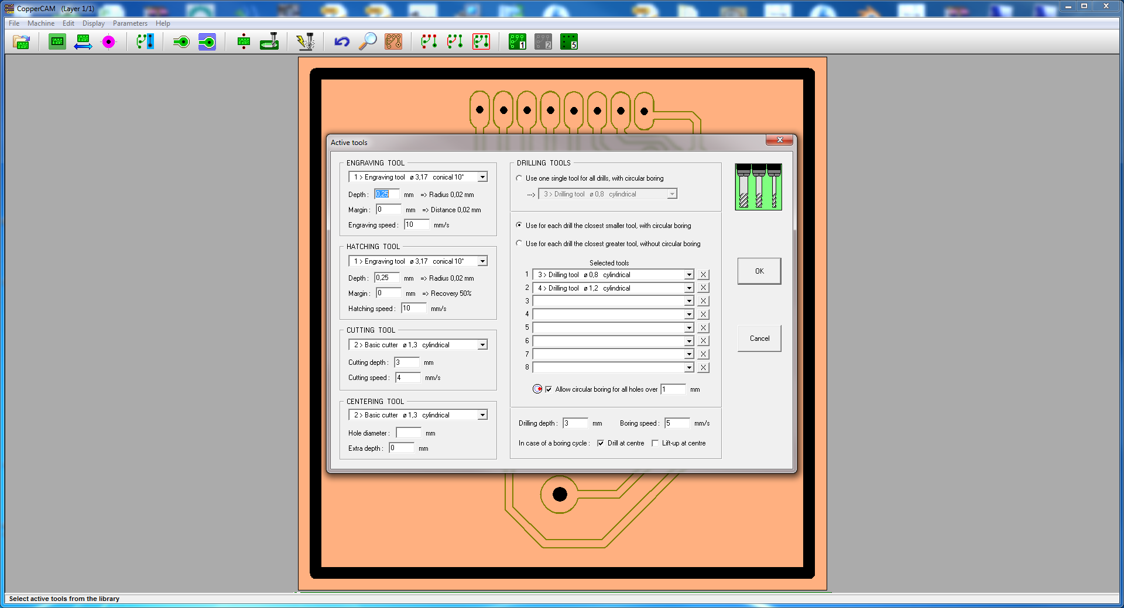
Task: Click the drill bits illustration in Active tools
Action: tap(759, 186)
